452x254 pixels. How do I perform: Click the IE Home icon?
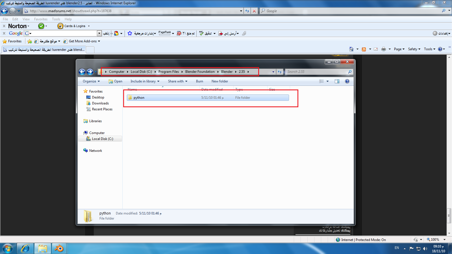click(x=351, y=49)
